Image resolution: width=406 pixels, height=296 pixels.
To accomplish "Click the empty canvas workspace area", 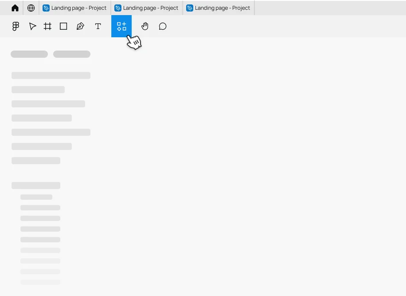I will 266,178.
